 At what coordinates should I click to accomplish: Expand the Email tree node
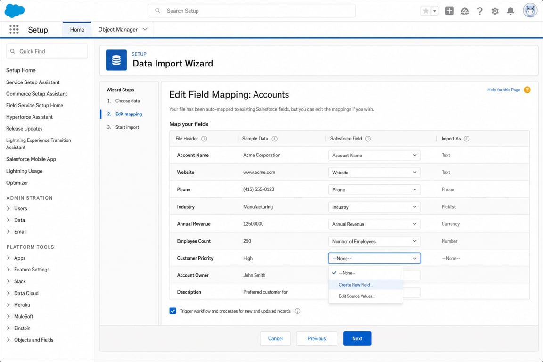(x=8, y=232)
